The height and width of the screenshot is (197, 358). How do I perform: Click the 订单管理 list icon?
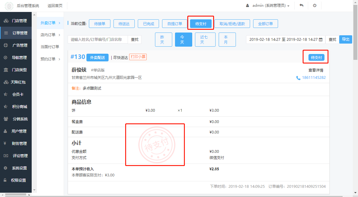(x=6, y=33)
